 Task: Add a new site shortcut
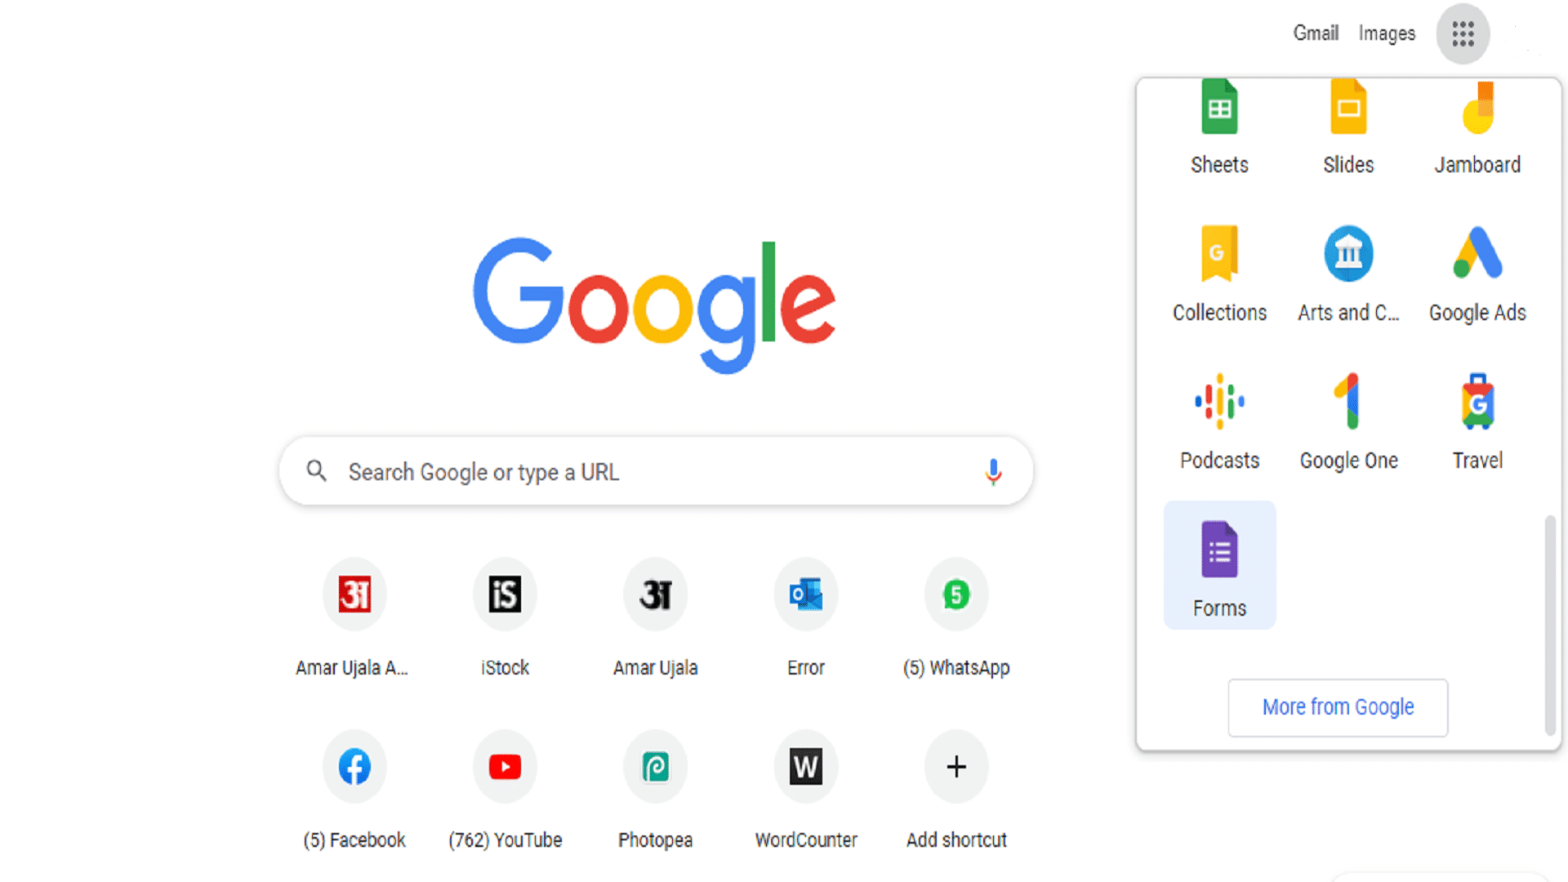pos(955,766)
